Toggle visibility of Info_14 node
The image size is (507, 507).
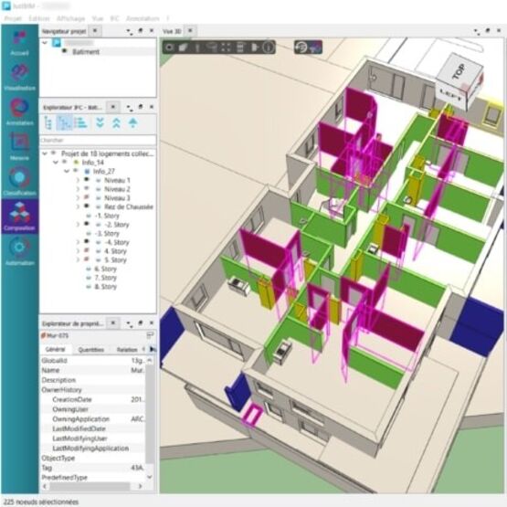pos(65,162)
